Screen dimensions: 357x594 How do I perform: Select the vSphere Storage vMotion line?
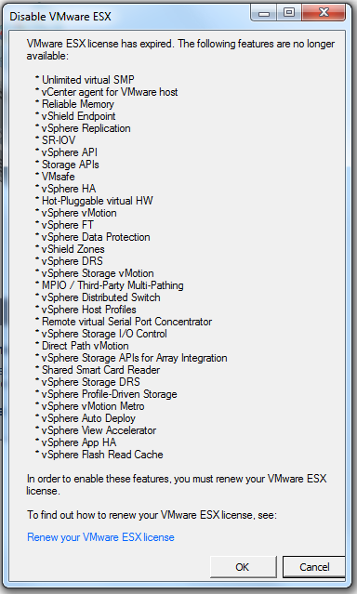[98, 274]
